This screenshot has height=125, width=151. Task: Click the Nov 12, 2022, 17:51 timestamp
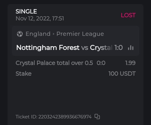[40, 19]
